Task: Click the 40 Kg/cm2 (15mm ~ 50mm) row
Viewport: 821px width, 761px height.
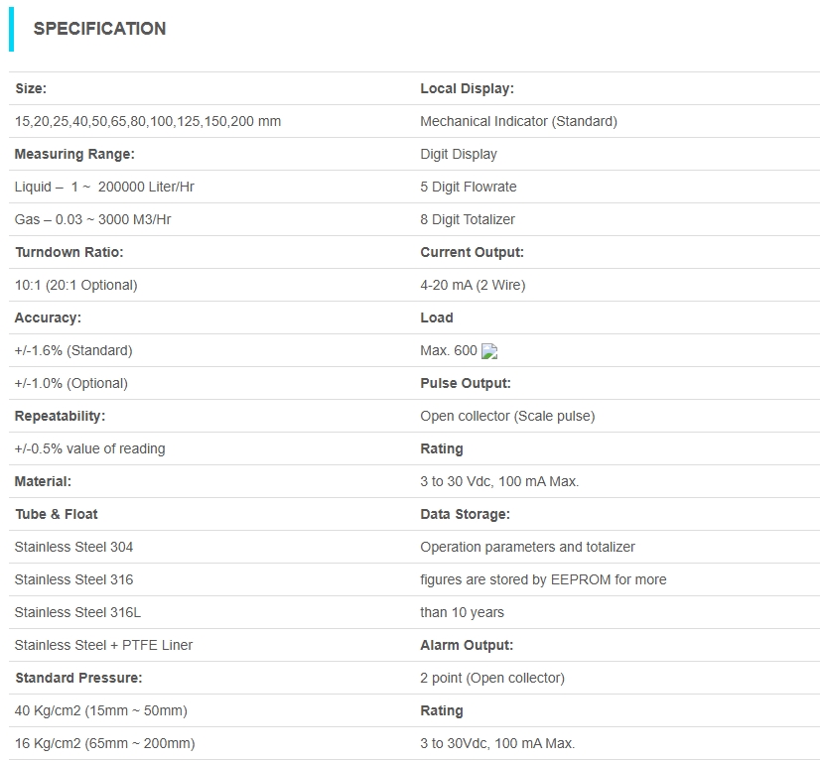Action: (100, 711)
